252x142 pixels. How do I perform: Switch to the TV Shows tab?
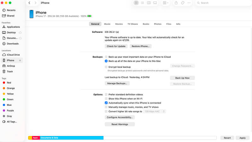(133, 24)
